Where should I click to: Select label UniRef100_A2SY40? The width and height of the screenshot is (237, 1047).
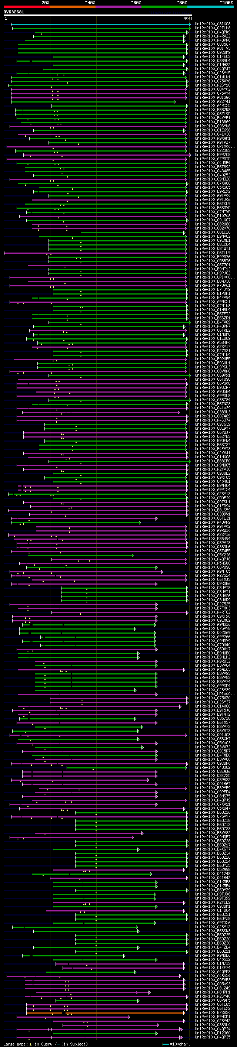[x=212, y=996]
